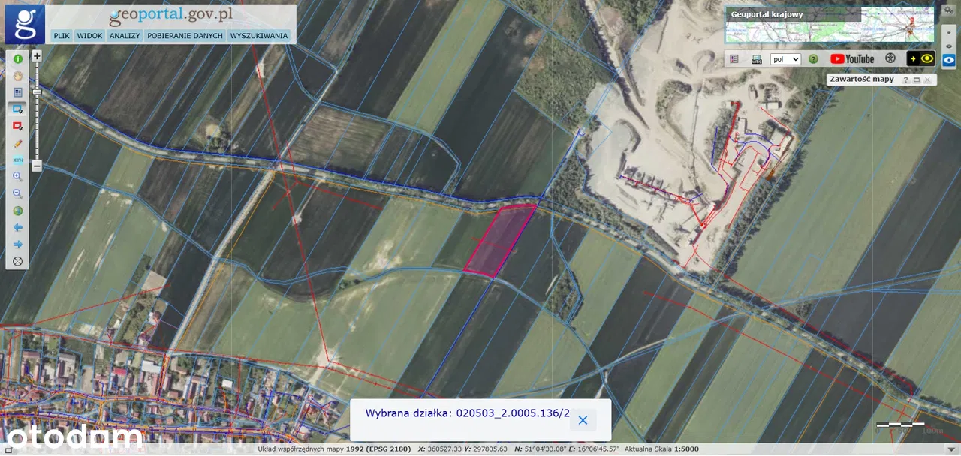Select the green info identify tool
The width and height of the screenshot is (961, 456).
pos(18,58)
